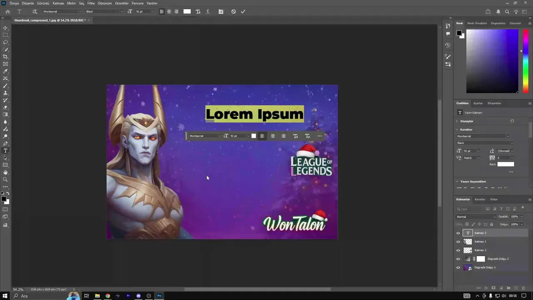Viewport: 533px width, 300px height.
Task: Right align text in options bar
Action: click(176, 12)
